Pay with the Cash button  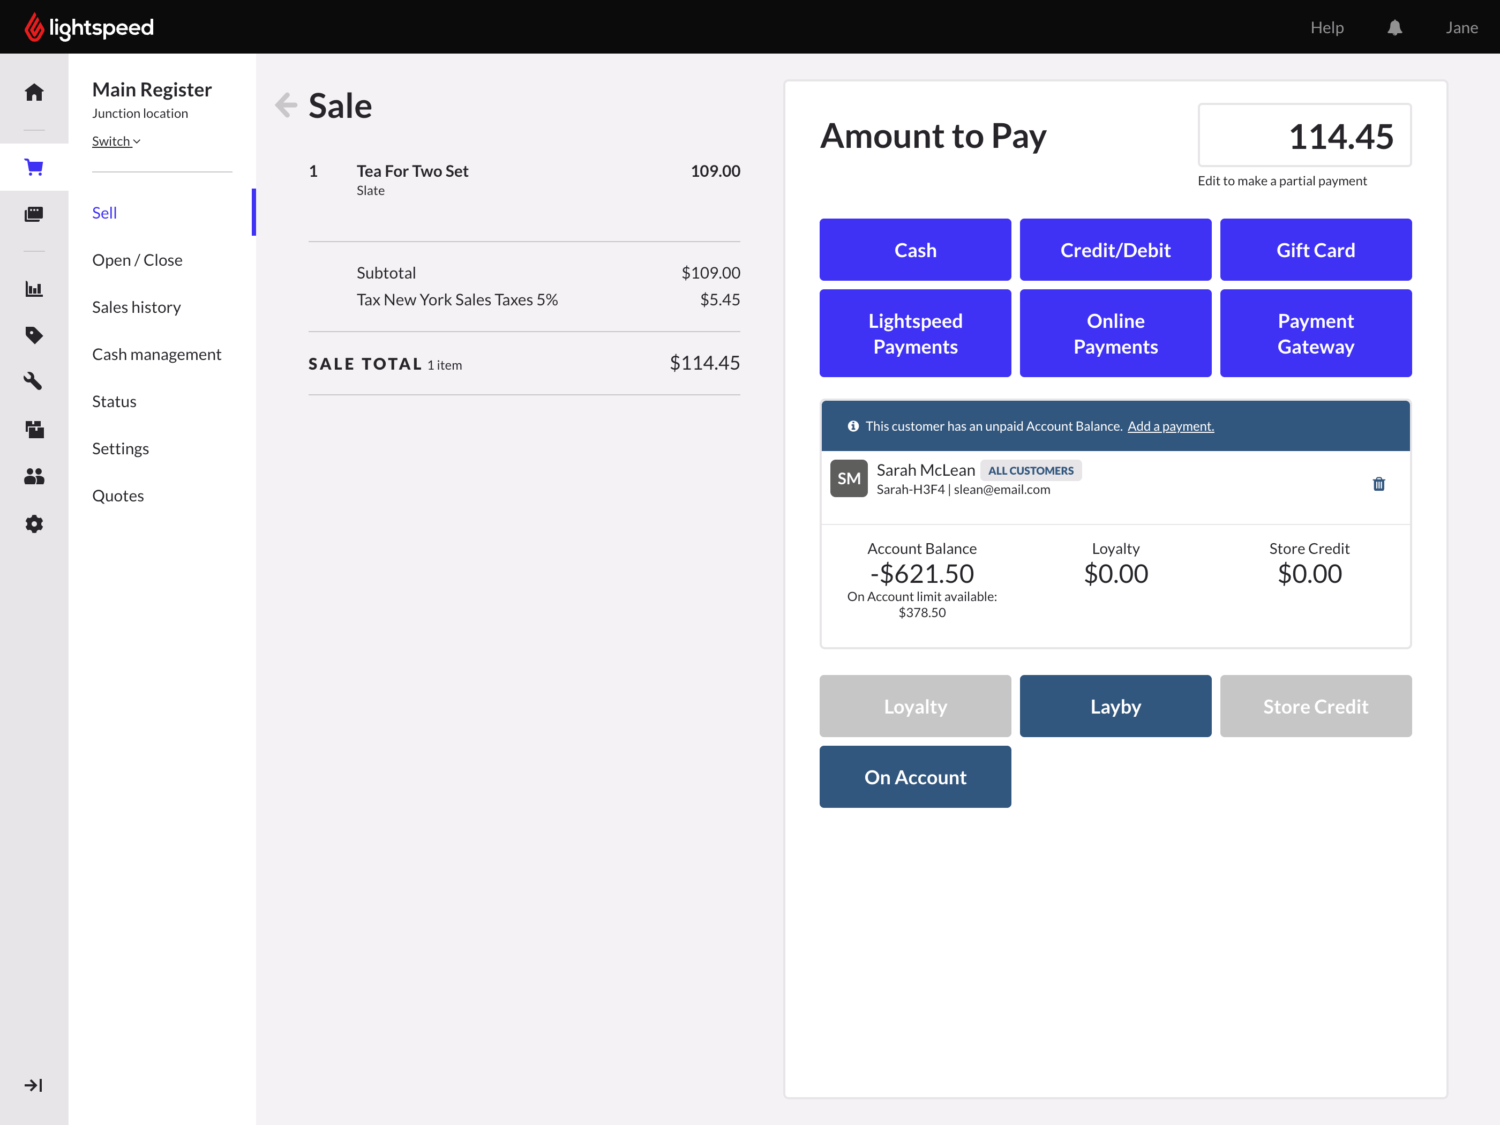pos(915,250)
